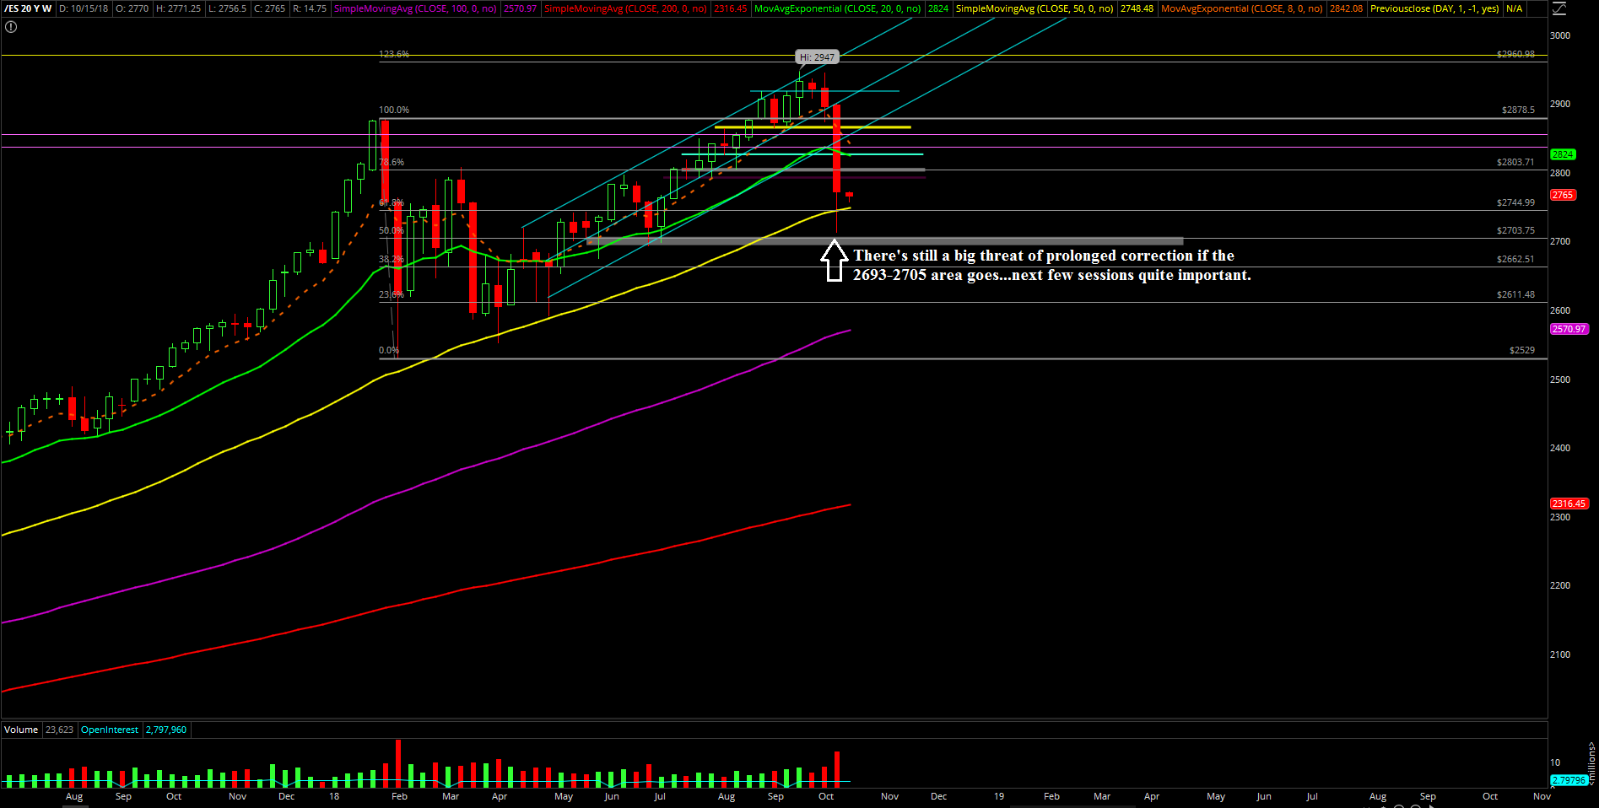Click the red 2316.45 bubble on price axis
Screen dimensions: 1599x808
click(1569, 504)
